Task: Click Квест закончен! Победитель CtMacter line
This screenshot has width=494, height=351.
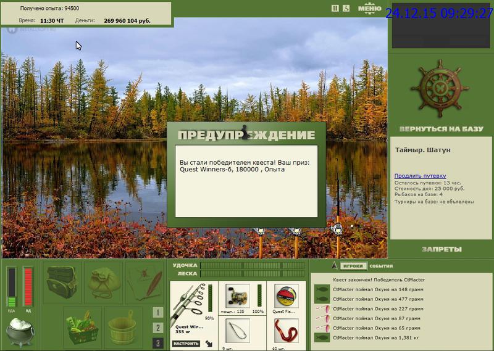Action: (379, 279)
